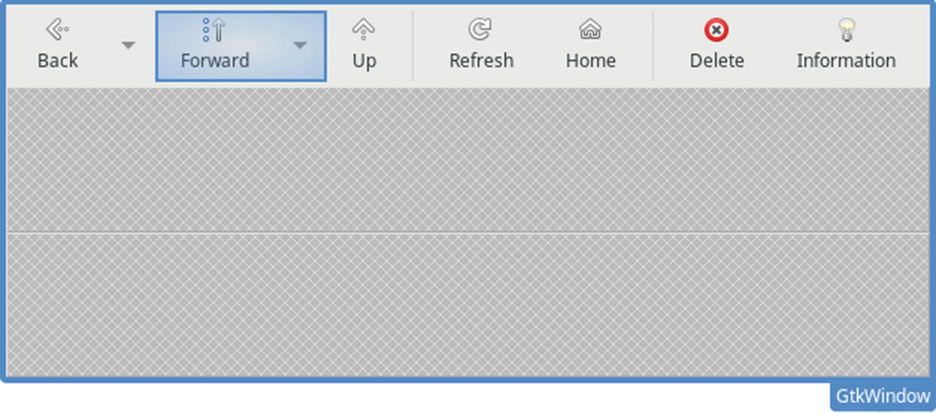Image resolution: width=936 pixels, height=413 pixels.
Task: Click the Up arrow icon
Action: pyautogui.click(x=364, y=29)
